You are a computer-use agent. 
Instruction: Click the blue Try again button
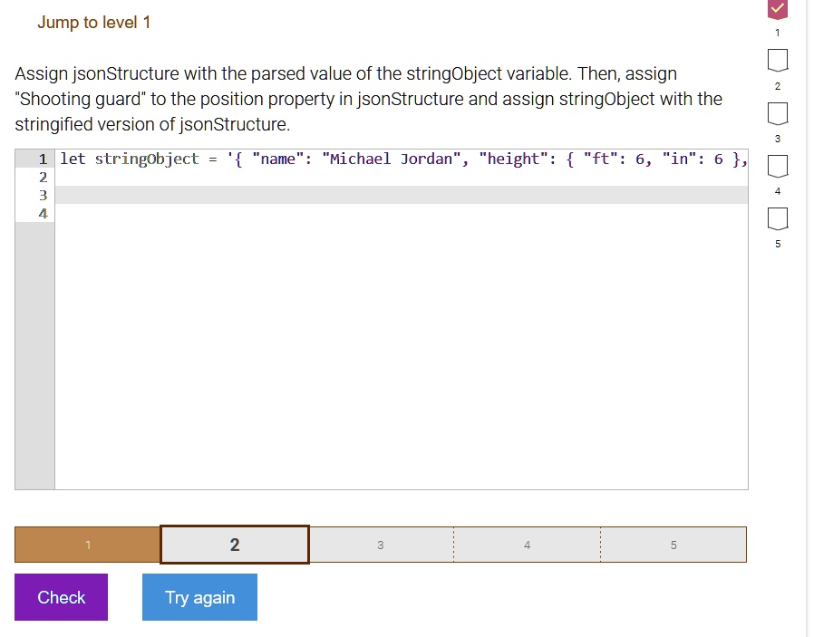(199, 597)
